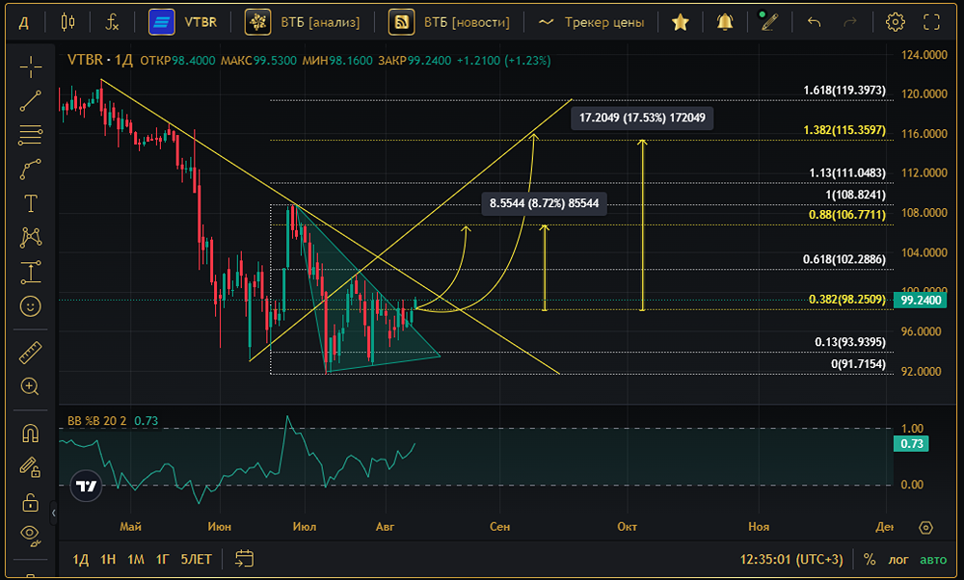This screenshot has width=964, height=580.
Task: Open the go-to-date calendar
Action: point(244,559)
